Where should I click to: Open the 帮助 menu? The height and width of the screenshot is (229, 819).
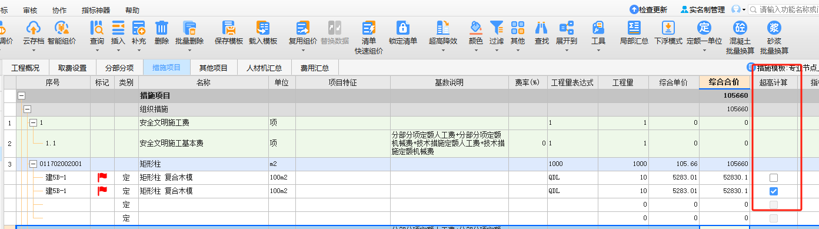133,10
